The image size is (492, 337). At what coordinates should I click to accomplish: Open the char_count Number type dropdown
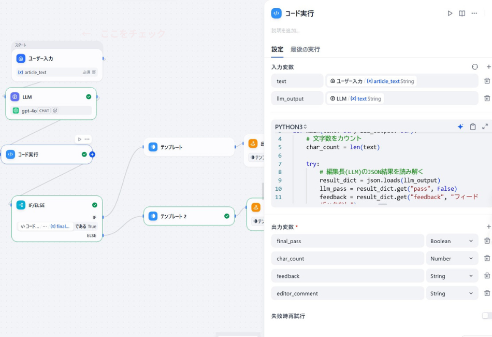(452, 258)
